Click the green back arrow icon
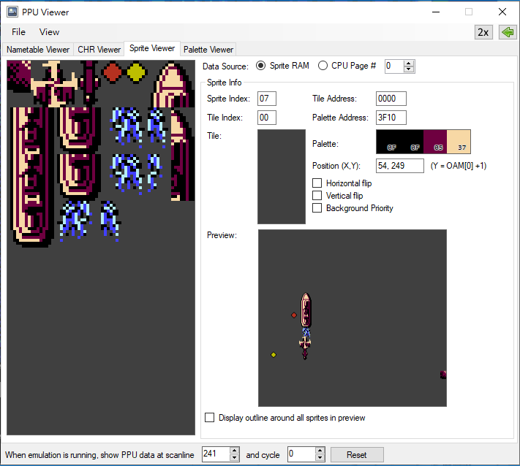The image size is (520, 466). coord(508,32)
